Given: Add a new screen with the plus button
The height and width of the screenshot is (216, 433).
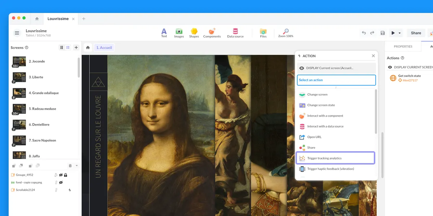Looking at the screenshot, I should pyautogui.click(x=76, y=48).
